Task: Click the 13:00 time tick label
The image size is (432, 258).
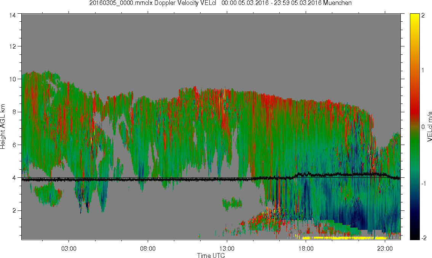Action: [227, 248]
